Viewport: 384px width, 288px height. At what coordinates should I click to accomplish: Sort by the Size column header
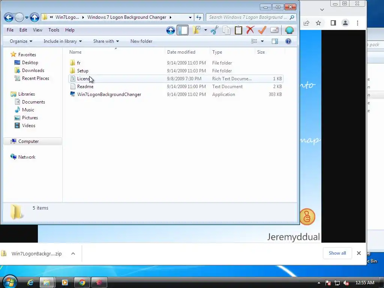270,52
